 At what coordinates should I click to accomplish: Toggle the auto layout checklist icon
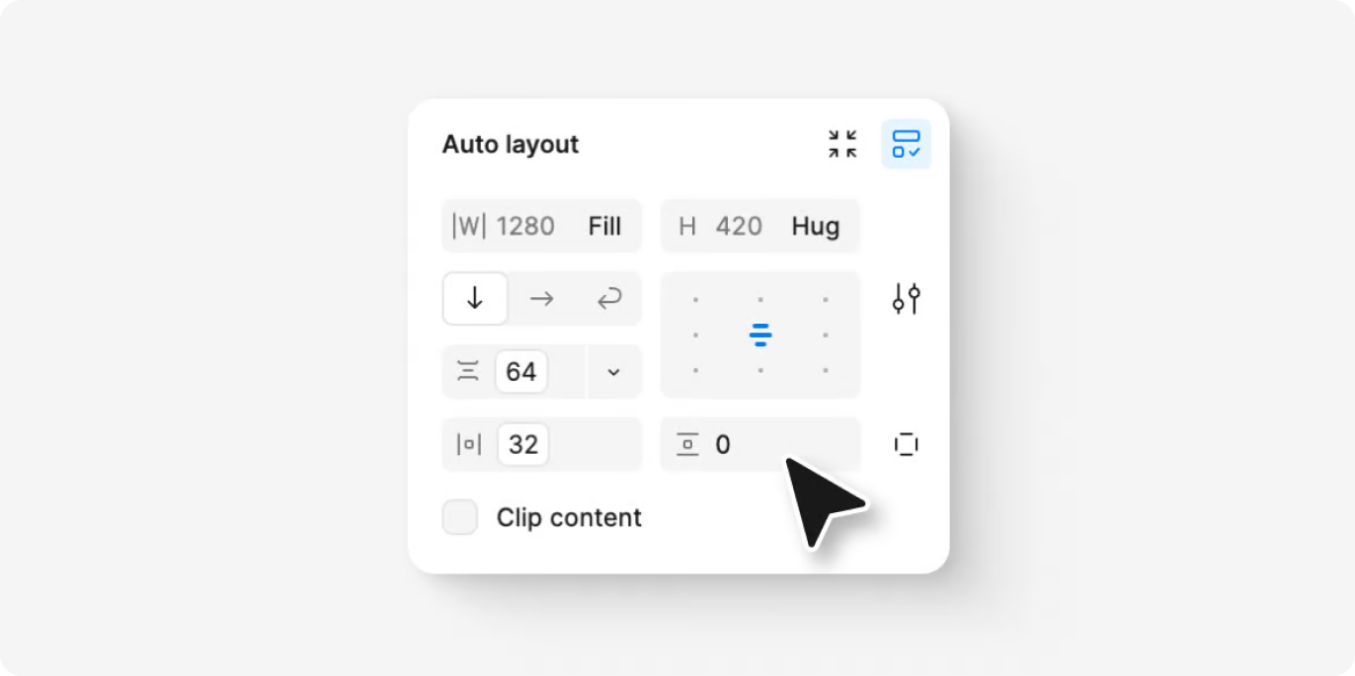click(x=906, y=144)
